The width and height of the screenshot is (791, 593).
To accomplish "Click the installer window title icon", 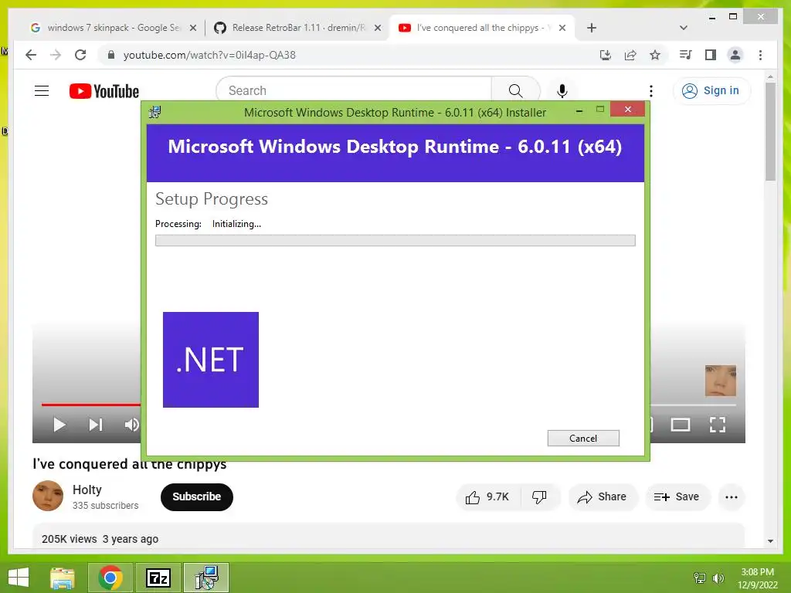I will (154, 112).
